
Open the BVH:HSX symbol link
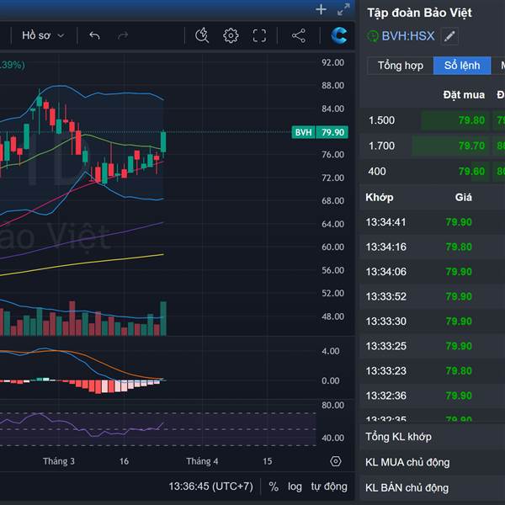tap(407, 35)
